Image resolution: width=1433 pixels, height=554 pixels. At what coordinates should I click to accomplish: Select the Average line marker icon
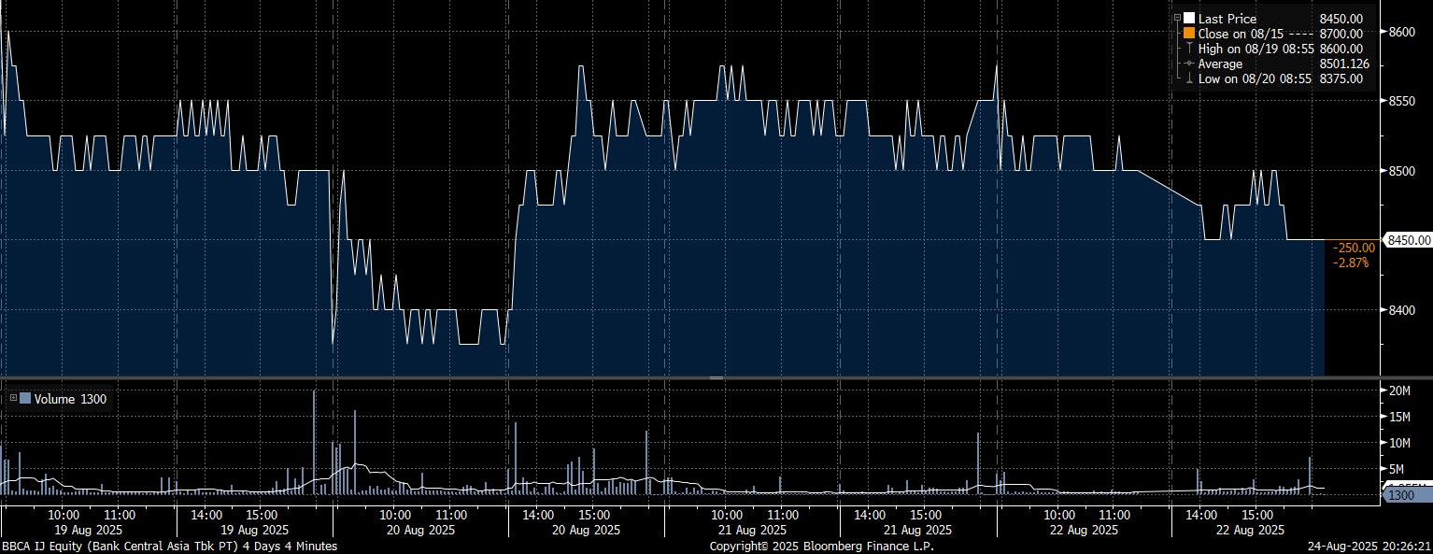[x=1189, y=64]
